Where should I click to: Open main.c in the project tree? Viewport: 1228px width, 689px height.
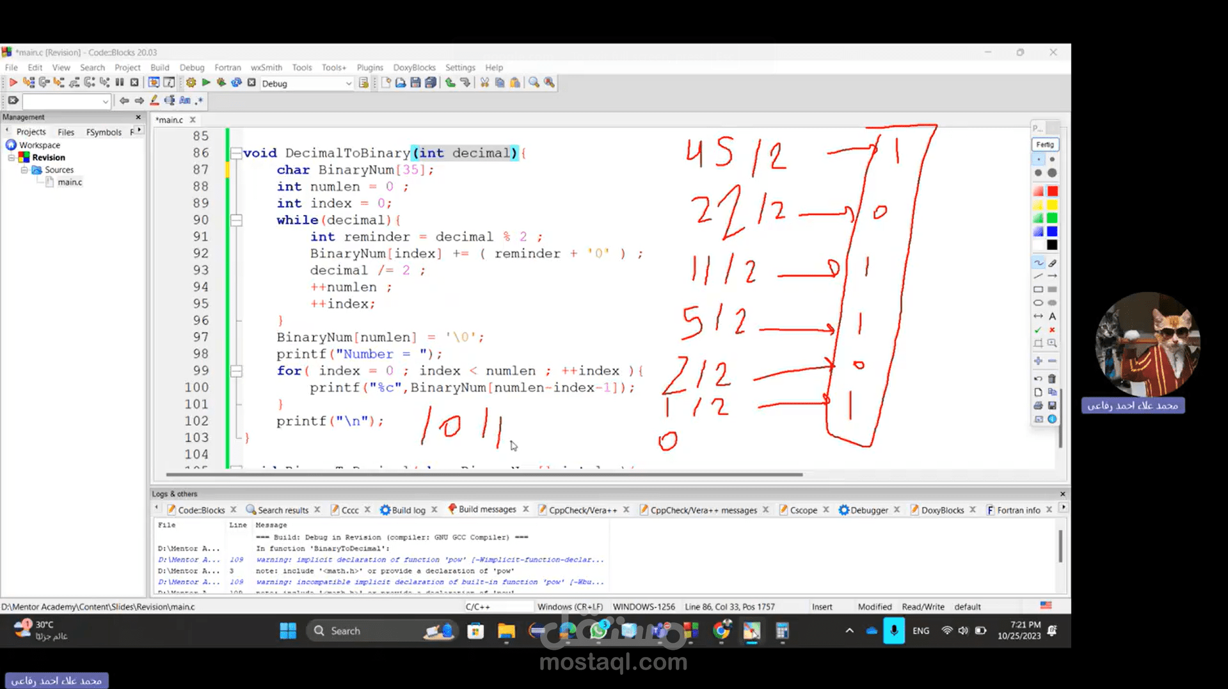pos(70,182)
